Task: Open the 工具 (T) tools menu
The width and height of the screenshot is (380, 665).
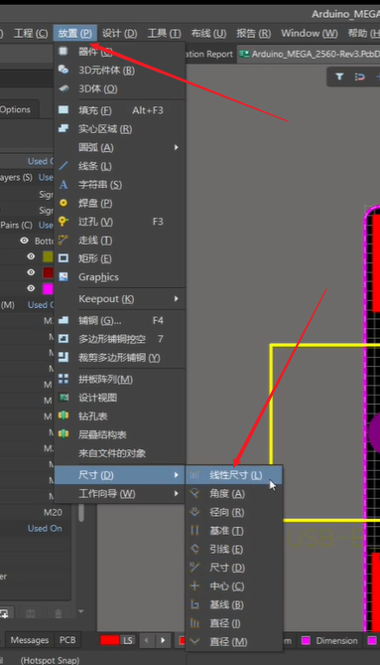Action: [x=164, y=33]
